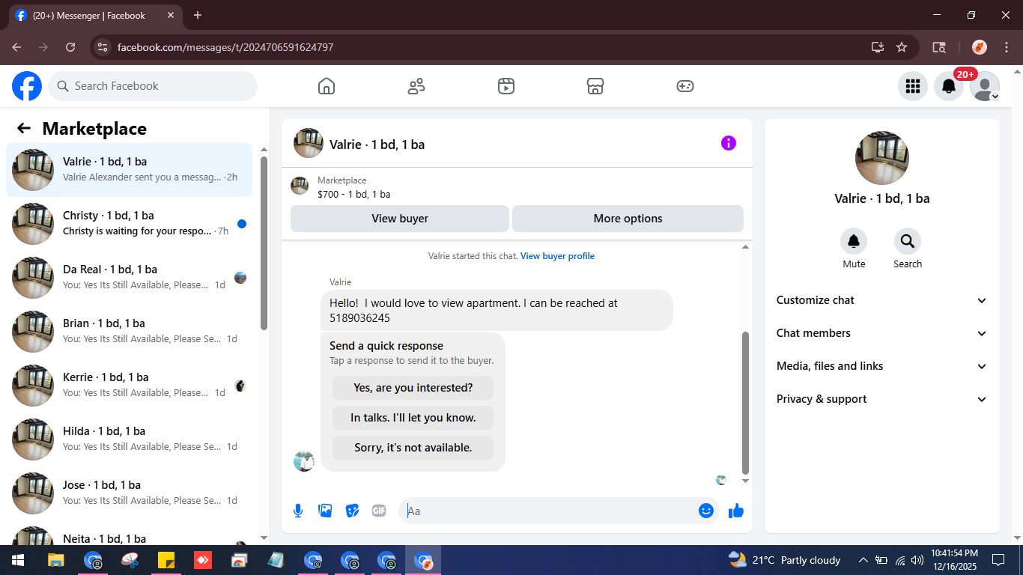
Task: Expand Privacy & support section
Action: coord(882,399)
